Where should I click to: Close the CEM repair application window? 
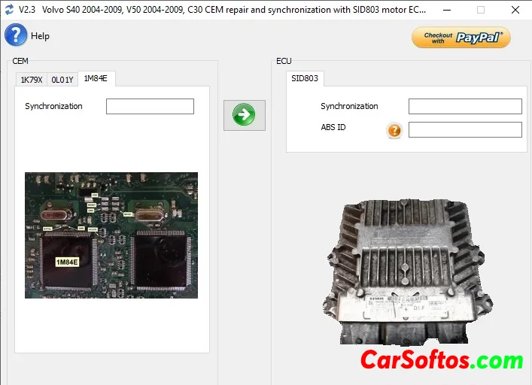tap(515, 10)
